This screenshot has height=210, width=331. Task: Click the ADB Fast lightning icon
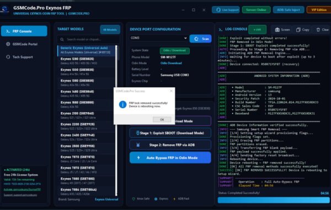[x=174, y=199]
